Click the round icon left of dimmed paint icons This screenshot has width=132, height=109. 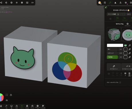(109, 74)
